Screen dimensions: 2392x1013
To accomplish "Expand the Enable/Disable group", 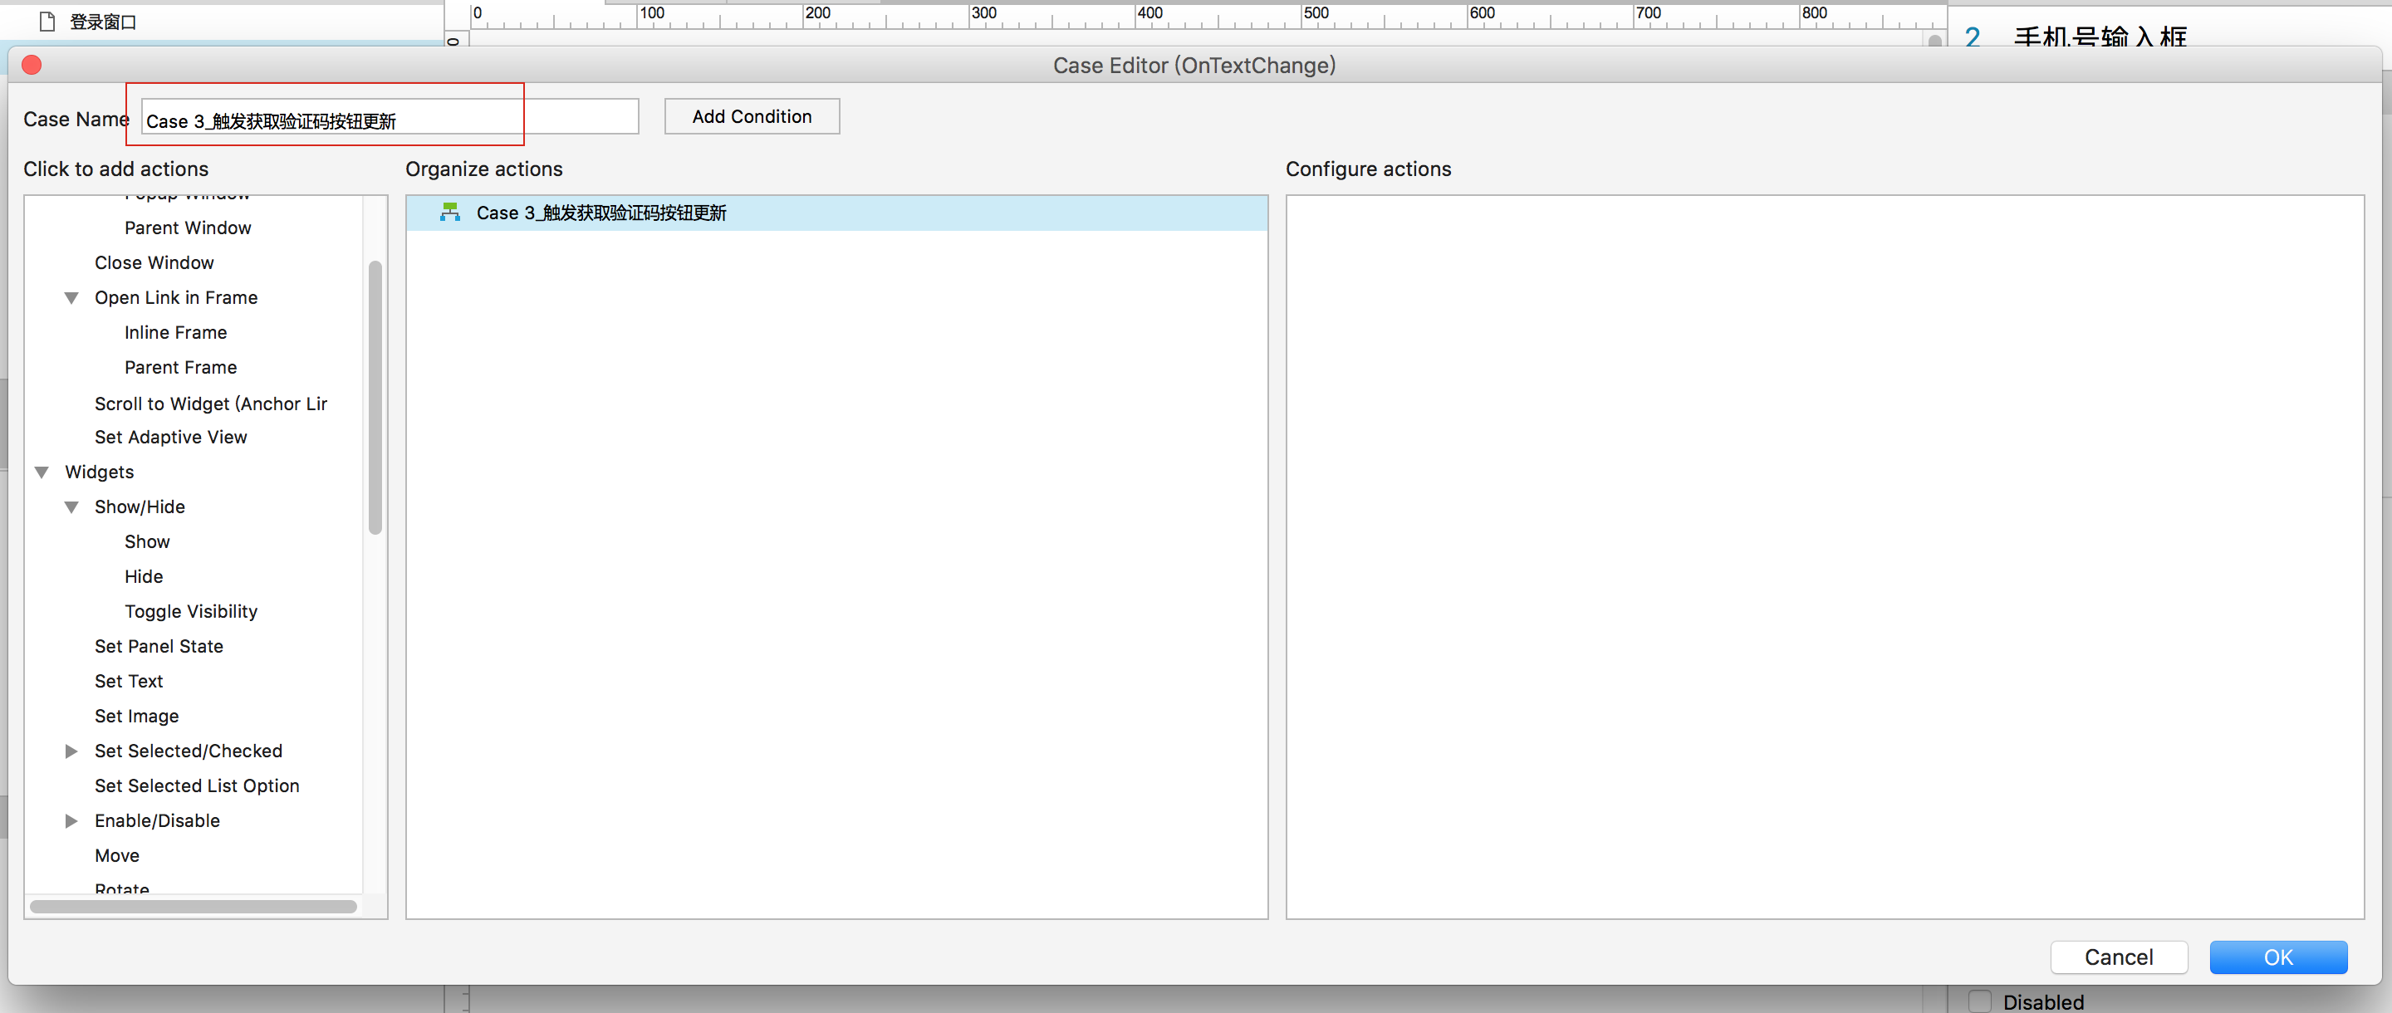I will [x=71, y=821].
